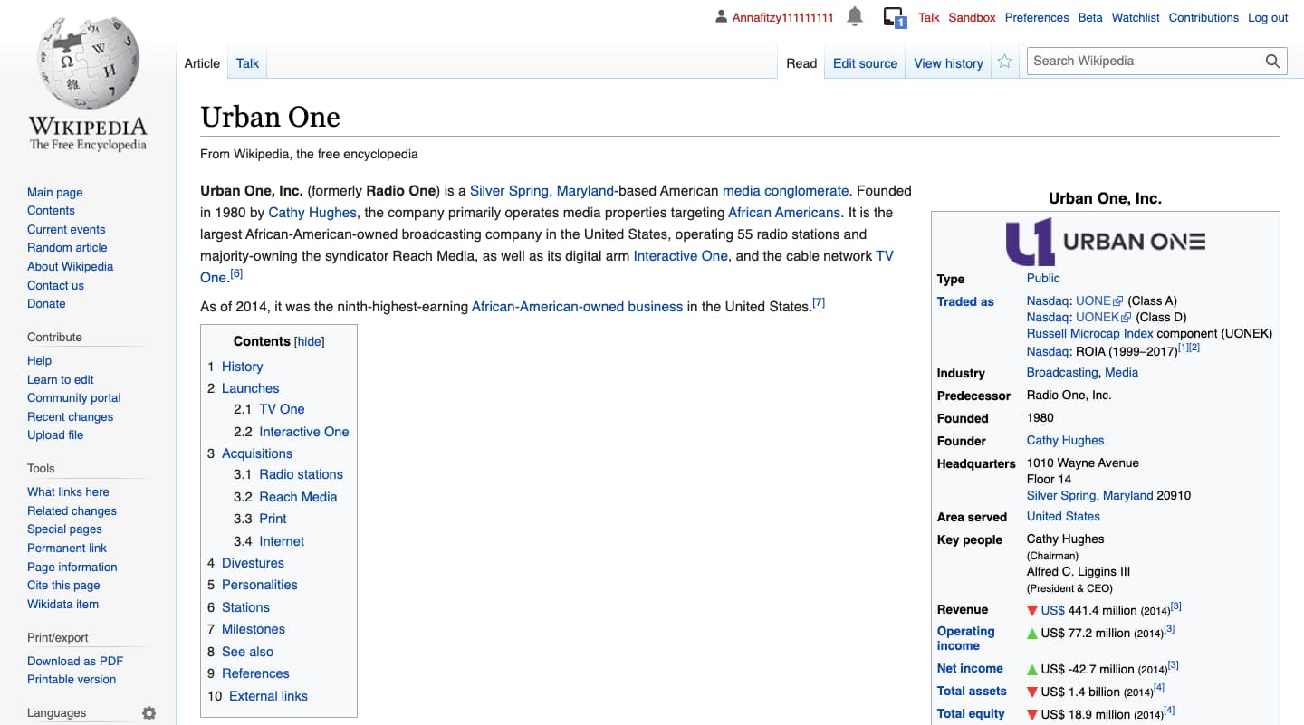The height and width of the screenshot is (725, 1304).
Task: Switch to the Talk tab
Action: tap(246, 63)
